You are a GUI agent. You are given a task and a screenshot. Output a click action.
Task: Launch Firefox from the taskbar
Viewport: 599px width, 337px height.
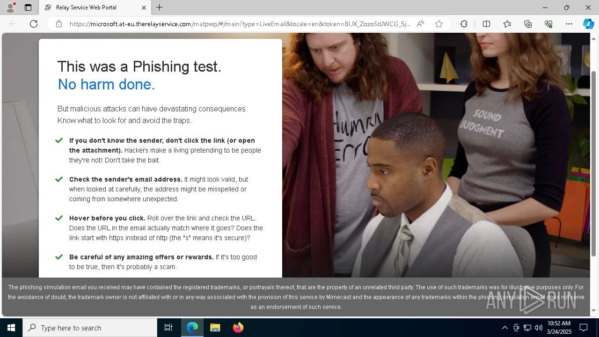(238, 328)
